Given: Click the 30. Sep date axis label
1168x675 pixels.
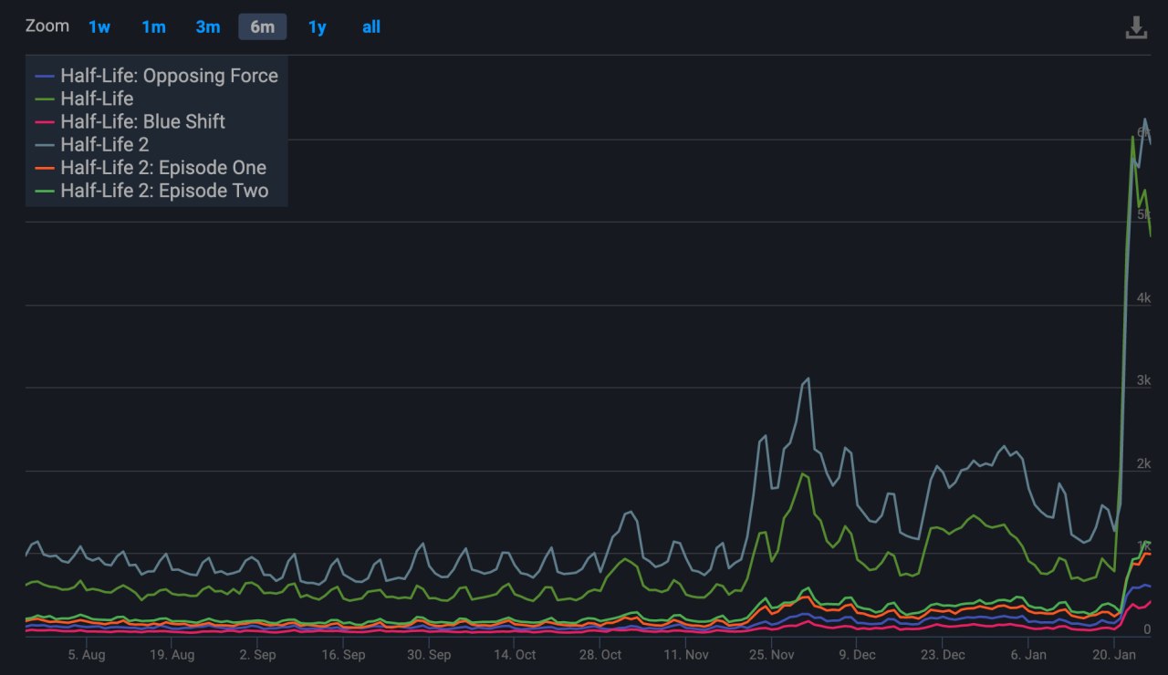Looking at the screenshot, I should [429, 655].
